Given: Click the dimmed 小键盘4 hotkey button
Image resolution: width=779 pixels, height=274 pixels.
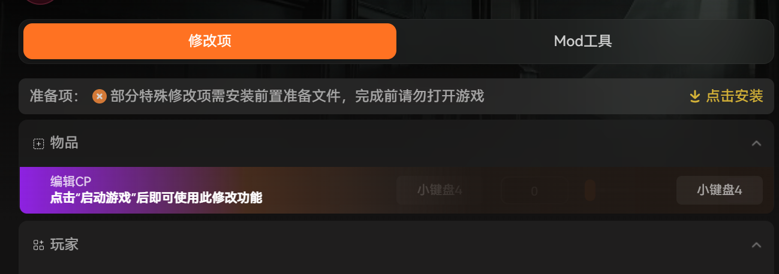Looking at the screenshot, I should (440, 190).
